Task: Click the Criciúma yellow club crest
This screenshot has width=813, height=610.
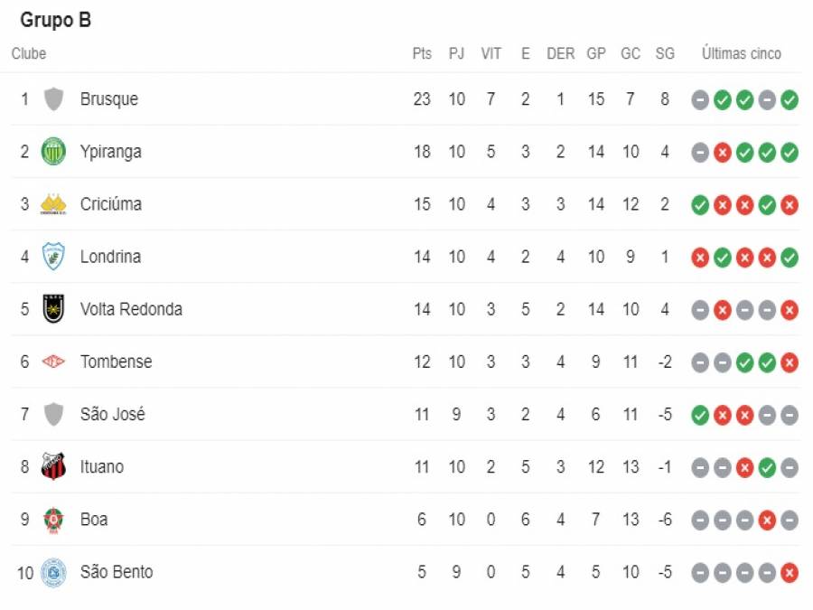Action: (53, 204)
